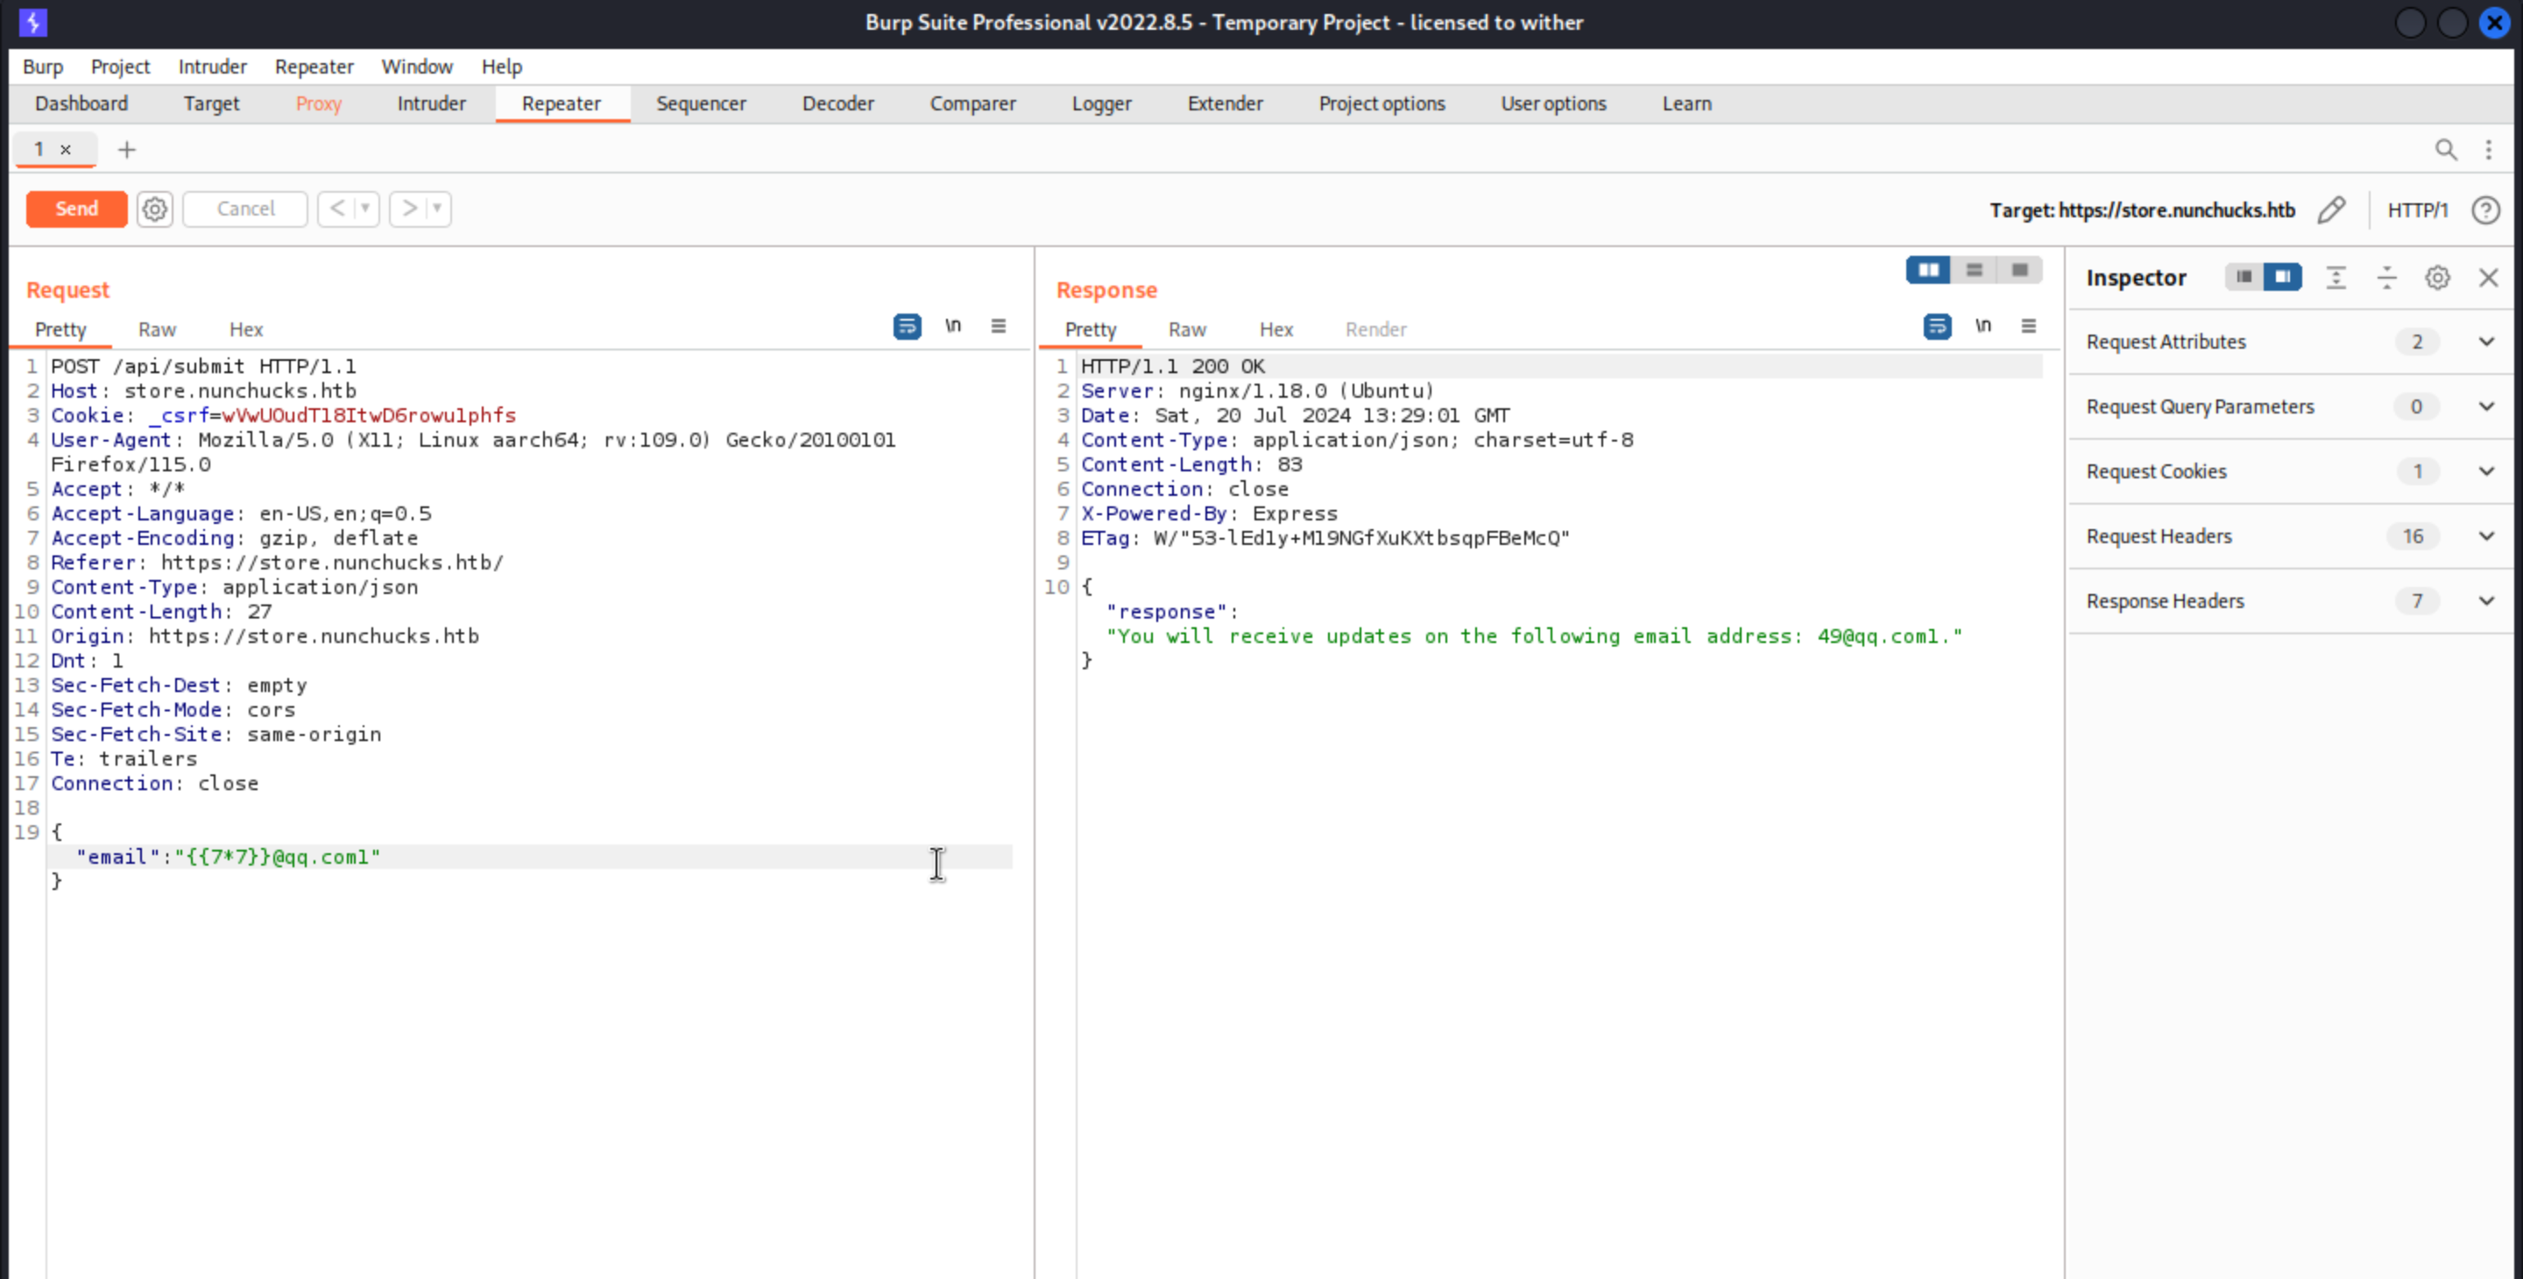Image resolution: width=2523 pixels, height=1279 pixels.
Task: Expand the Request Headers section
Action: coord(2486,536)
